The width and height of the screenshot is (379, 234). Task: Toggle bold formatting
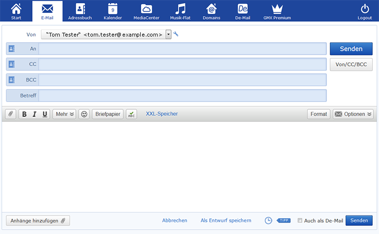tap(24, 114)
